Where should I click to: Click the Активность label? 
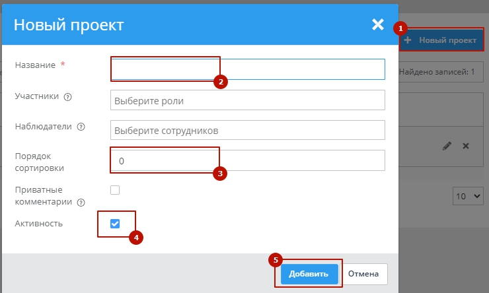tap(38, 224)
